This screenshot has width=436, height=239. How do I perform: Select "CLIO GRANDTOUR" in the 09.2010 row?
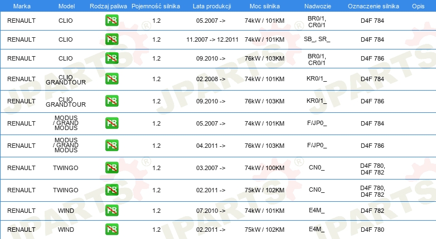(66, 102)
